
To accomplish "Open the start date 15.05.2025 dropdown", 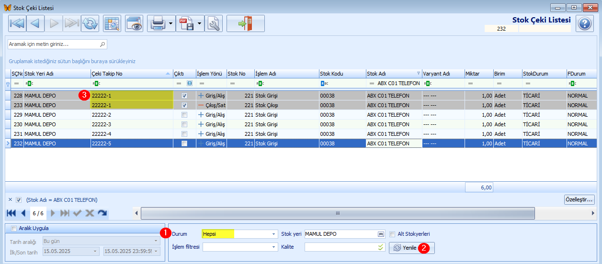I will tap(96, 251).
